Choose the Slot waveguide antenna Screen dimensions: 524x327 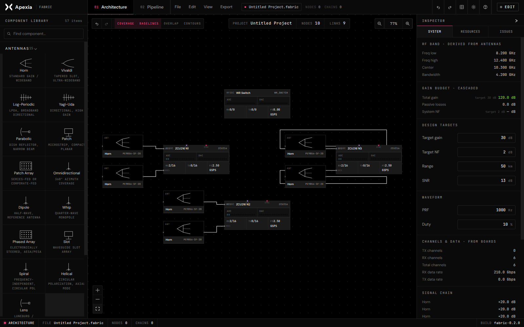(66, 242)
